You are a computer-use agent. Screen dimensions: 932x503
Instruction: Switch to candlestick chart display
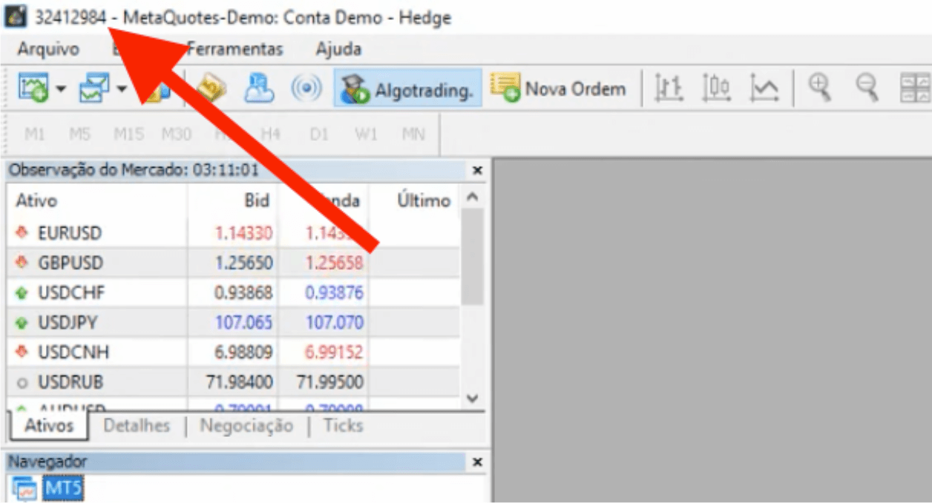pos(716,90)
